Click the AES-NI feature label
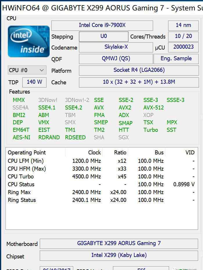203x270 pixels. [x=21, y=137]
